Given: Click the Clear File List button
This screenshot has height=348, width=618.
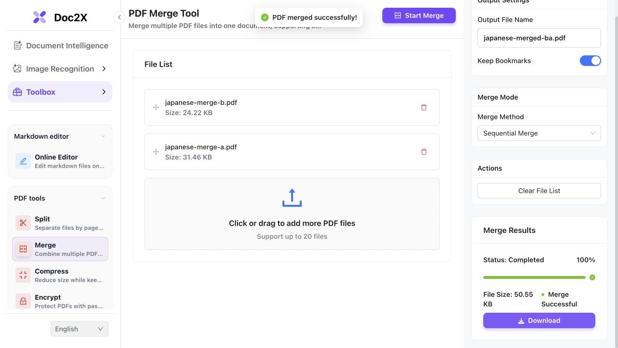Looking at the screenshot, I should coord(539,191).
